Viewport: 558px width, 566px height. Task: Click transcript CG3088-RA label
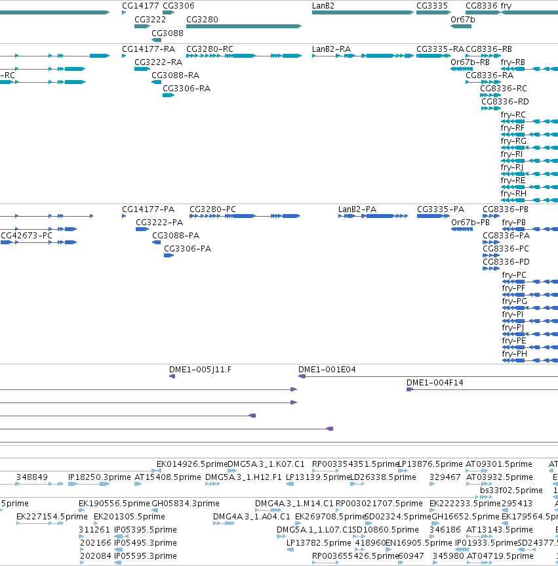click(176, 76)
